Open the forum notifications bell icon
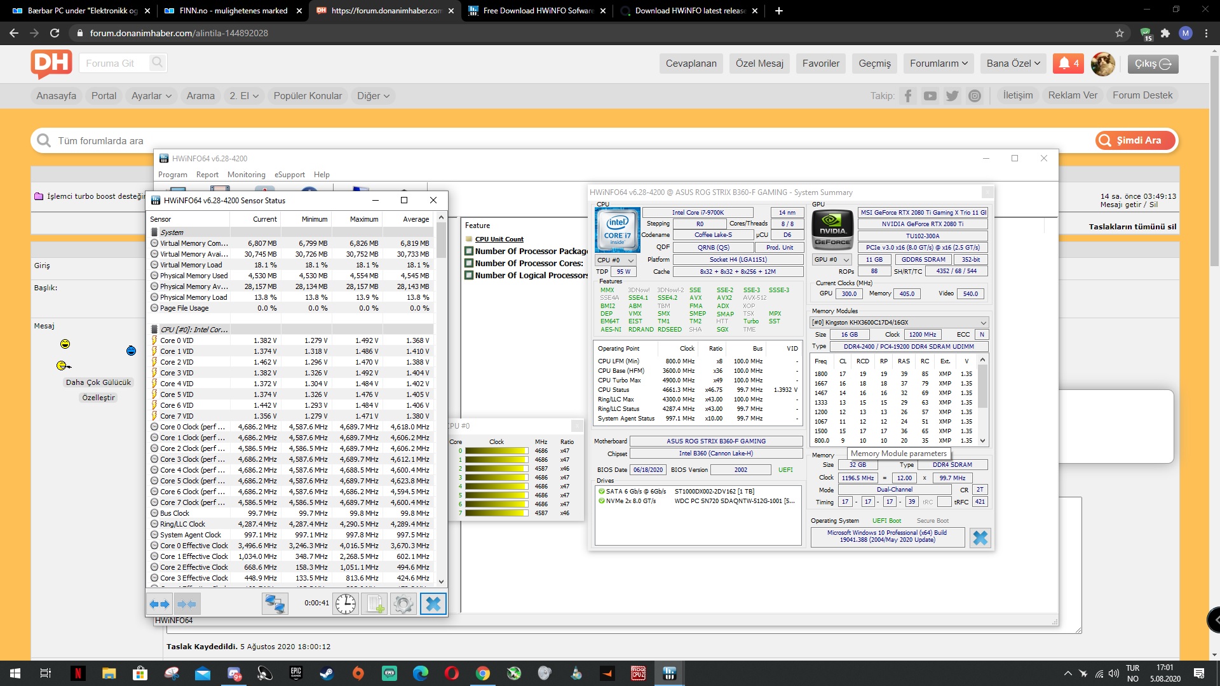 [x=1068, y=64]
